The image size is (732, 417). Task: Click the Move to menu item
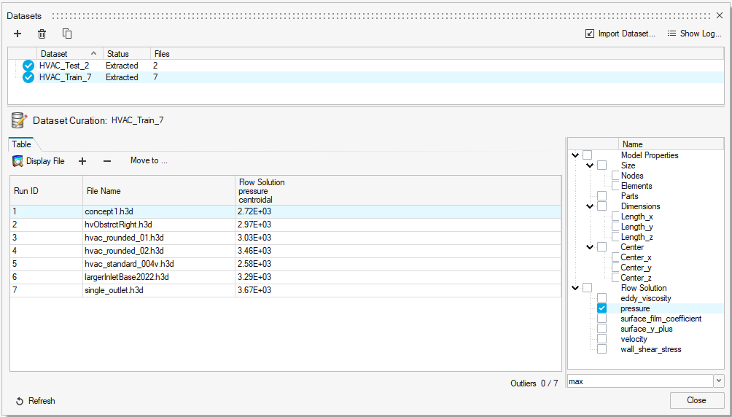pos(149,161)
